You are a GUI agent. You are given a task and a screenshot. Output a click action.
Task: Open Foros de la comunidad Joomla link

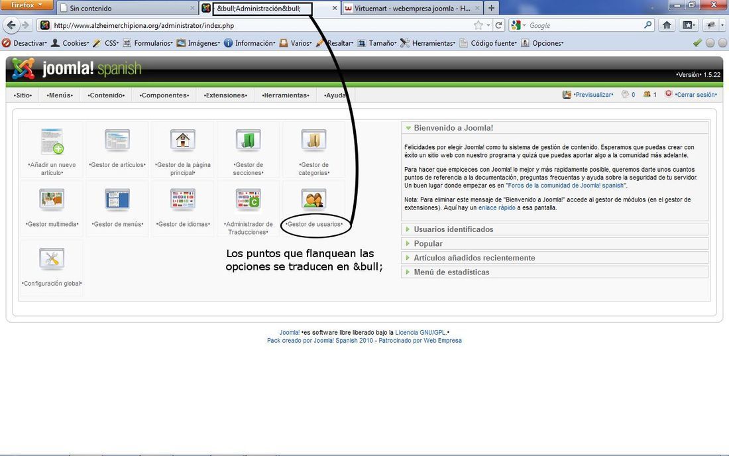pos(566,186)
